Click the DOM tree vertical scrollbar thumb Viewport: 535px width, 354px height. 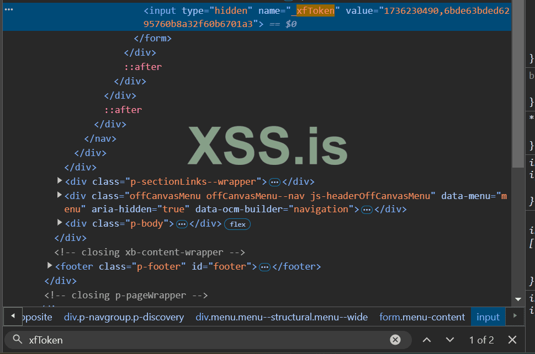(x=517, y=83)
